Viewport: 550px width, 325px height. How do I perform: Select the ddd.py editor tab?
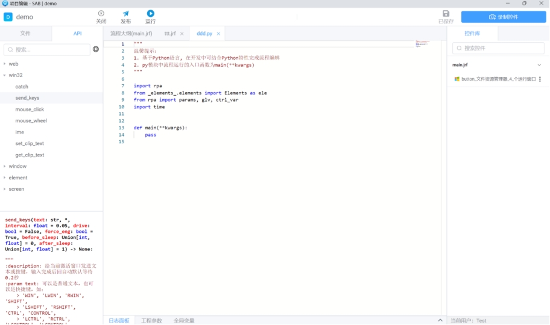(204, 34)
